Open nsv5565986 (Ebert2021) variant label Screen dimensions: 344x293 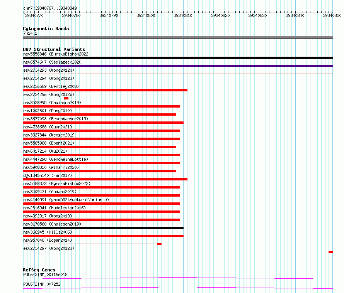pyautogui.click(x=49, y=143)
